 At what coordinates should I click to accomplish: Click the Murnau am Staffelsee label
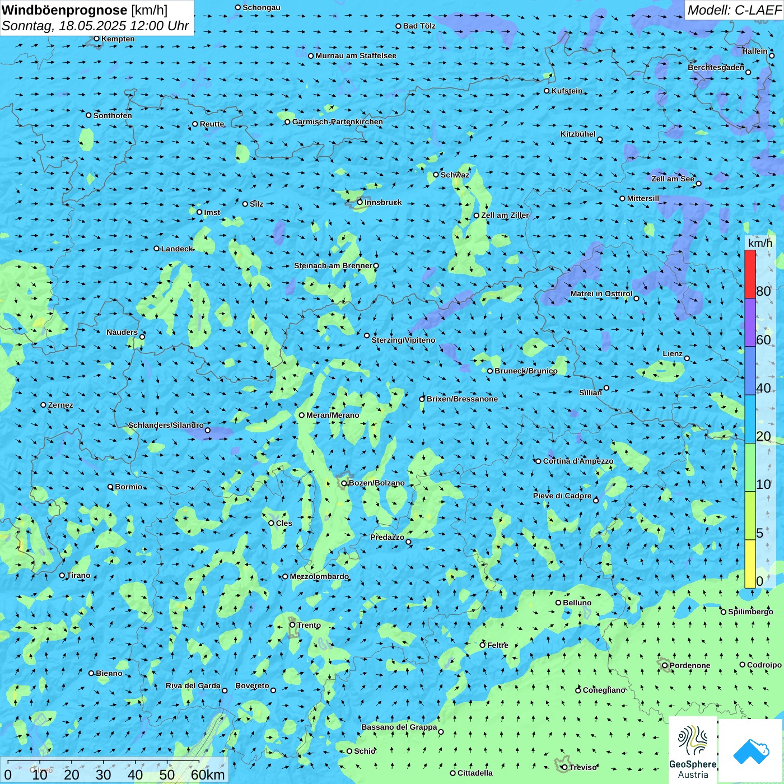[x=356, y=55]
